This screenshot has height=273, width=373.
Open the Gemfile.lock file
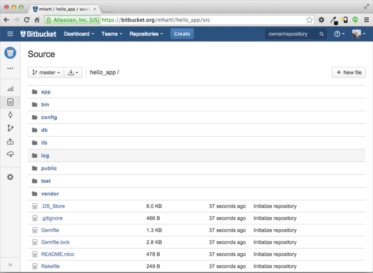tap(56, 242)
